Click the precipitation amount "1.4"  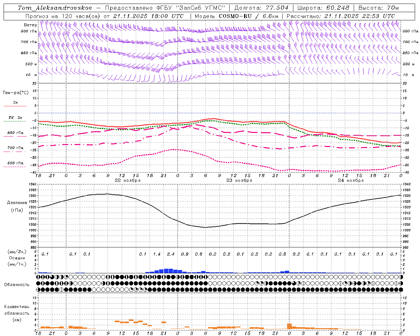[157, 254]
